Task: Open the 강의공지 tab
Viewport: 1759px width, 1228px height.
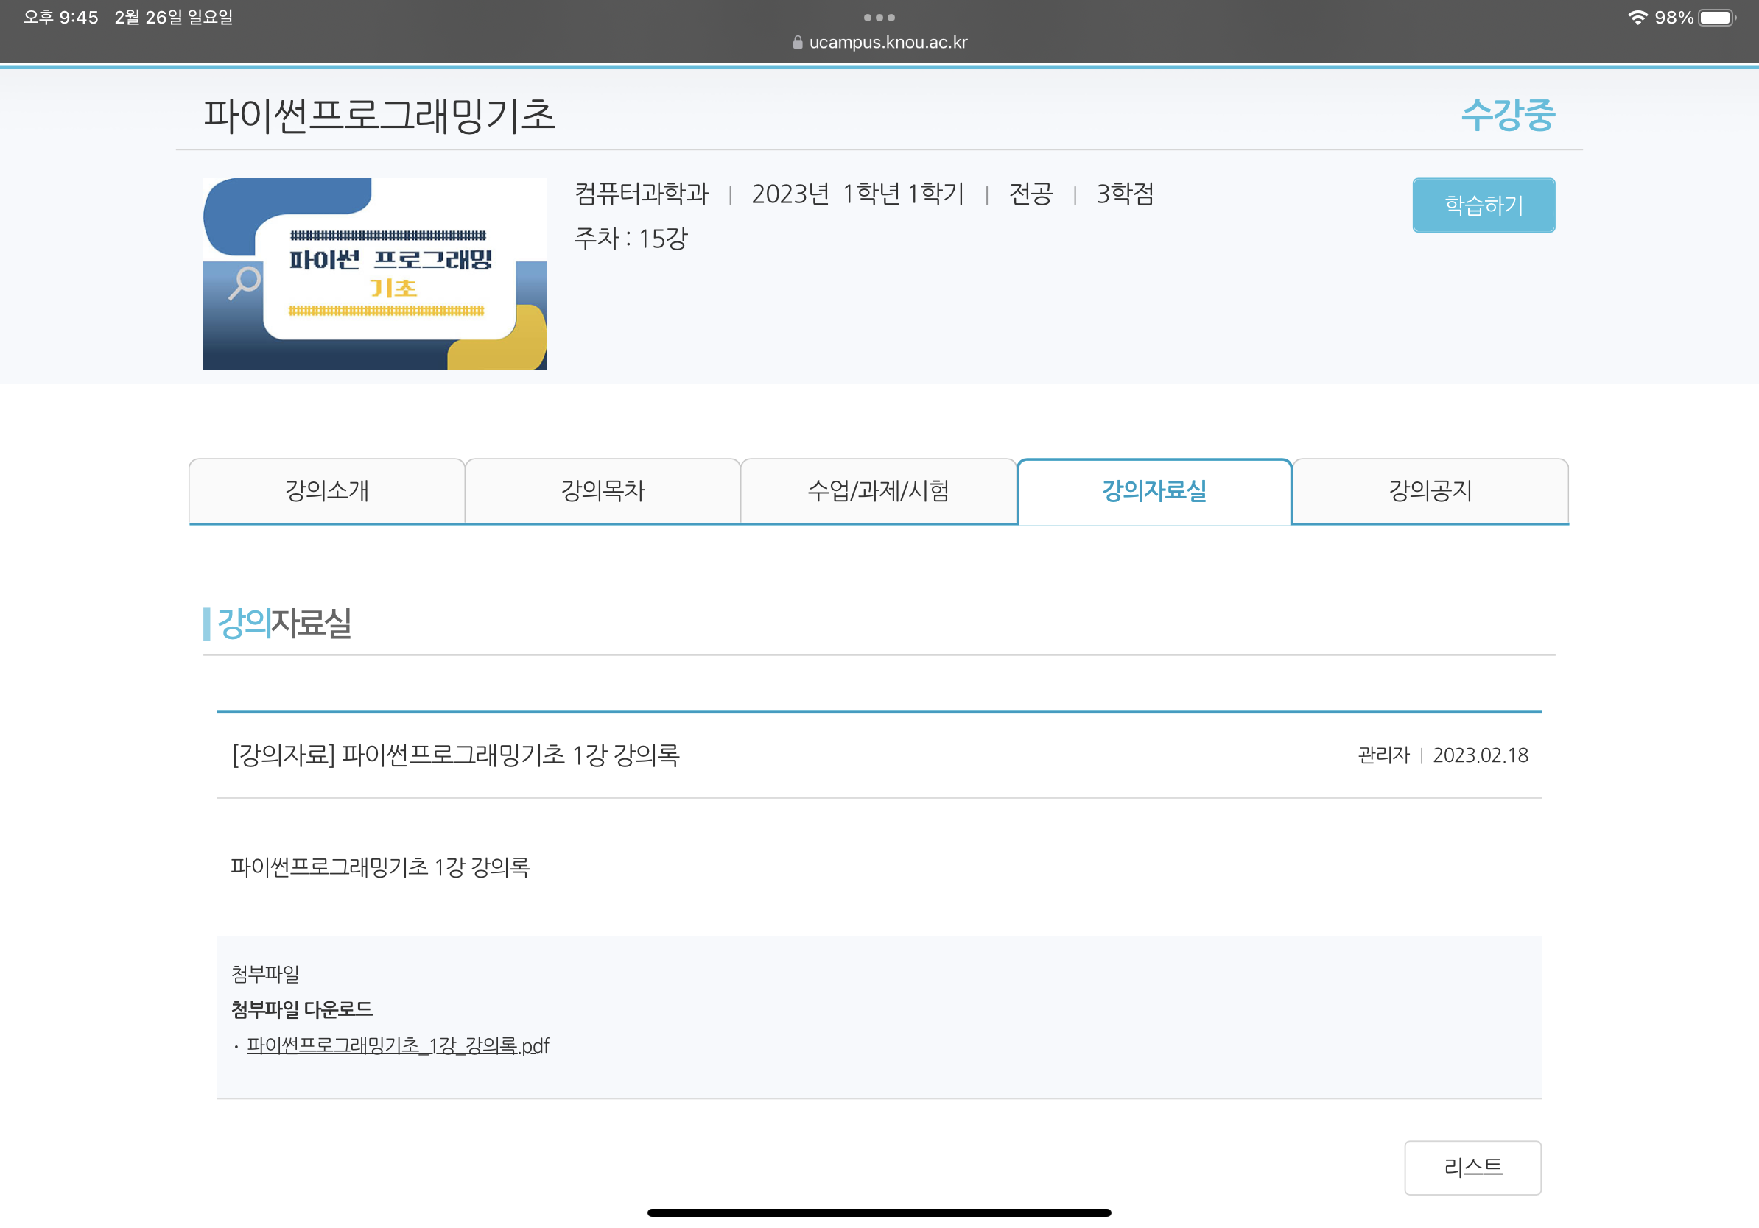Action: pyautogui.click(x=1430, y=490)
